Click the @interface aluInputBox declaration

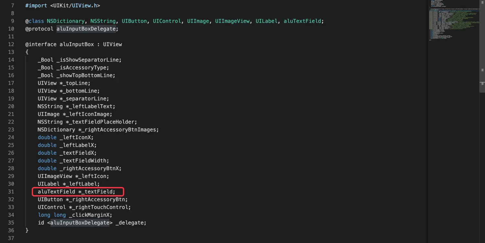pos(73,44)
